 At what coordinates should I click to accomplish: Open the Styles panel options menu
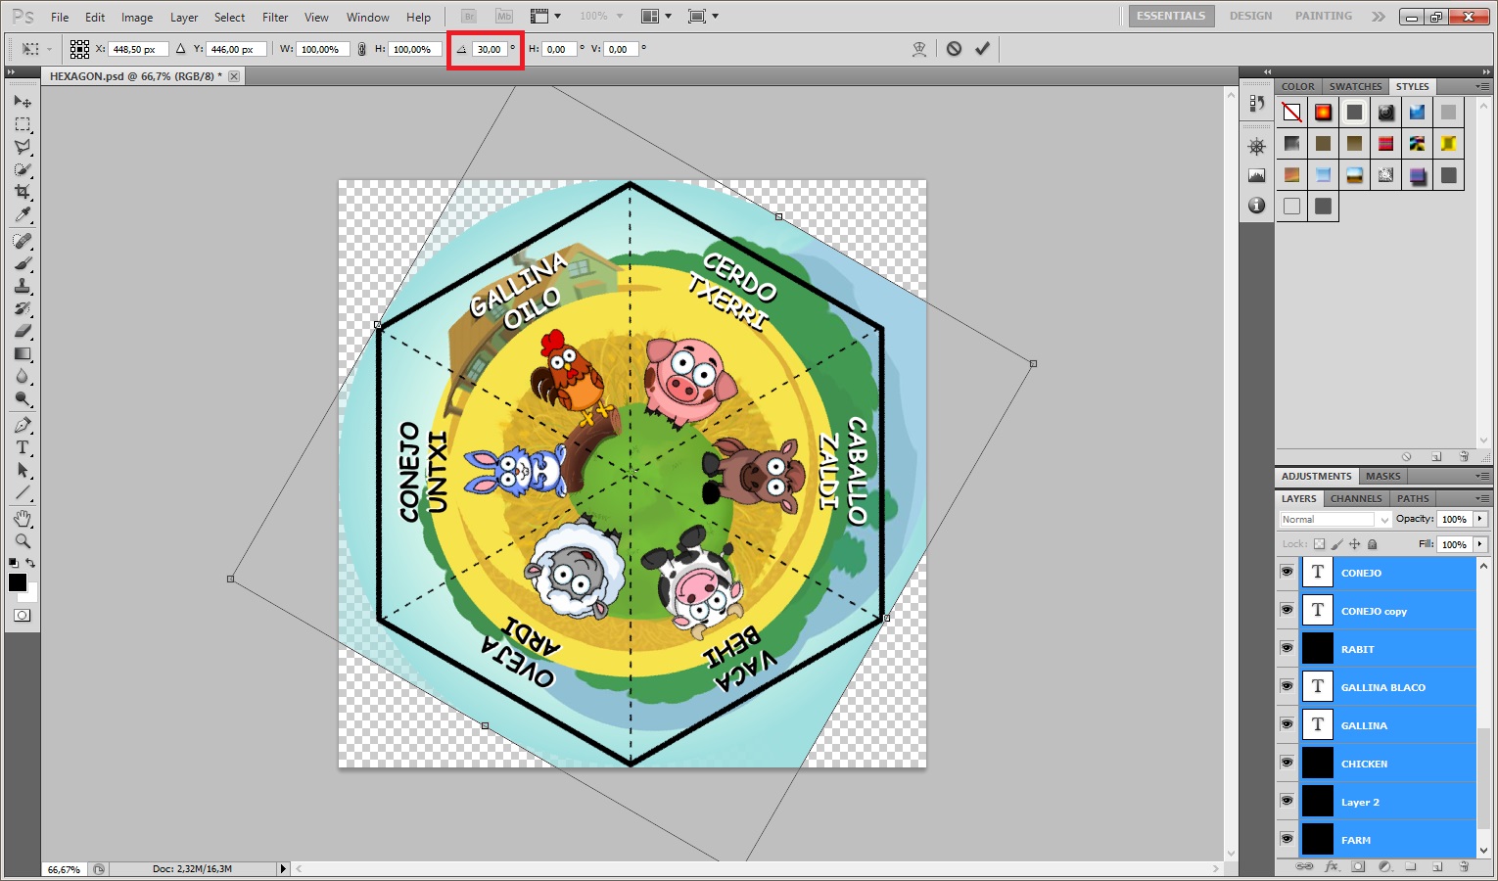[1482, 87]
